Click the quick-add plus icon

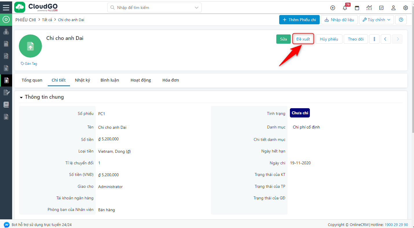[333, 8]
